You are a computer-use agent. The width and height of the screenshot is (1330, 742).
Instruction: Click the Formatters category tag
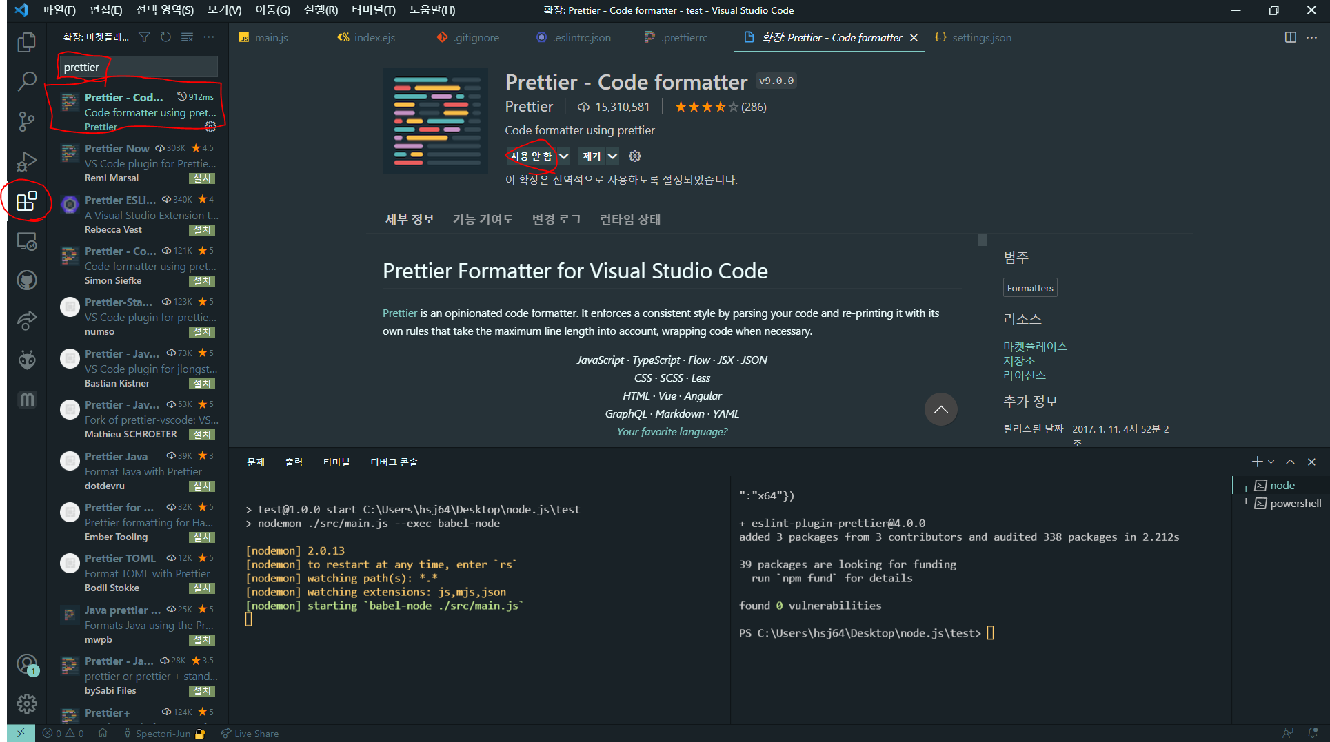tap(1030, 288)
